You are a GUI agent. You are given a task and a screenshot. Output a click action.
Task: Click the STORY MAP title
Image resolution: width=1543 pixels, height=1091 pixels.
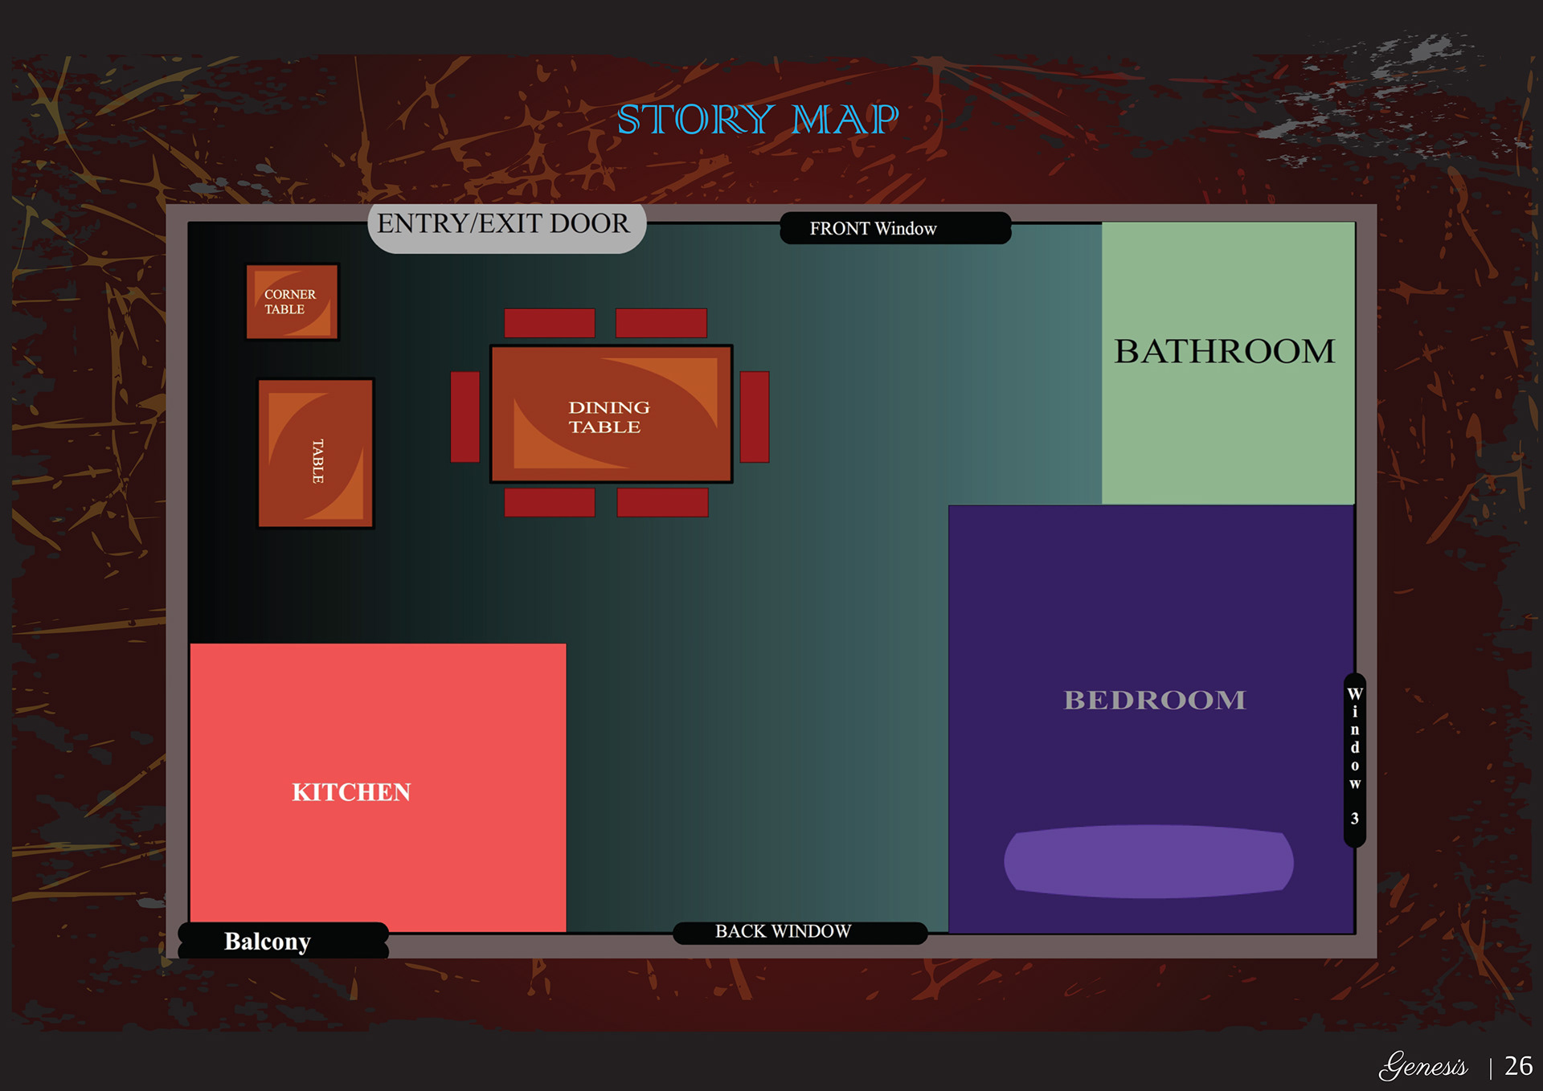[x=757, y=121]
